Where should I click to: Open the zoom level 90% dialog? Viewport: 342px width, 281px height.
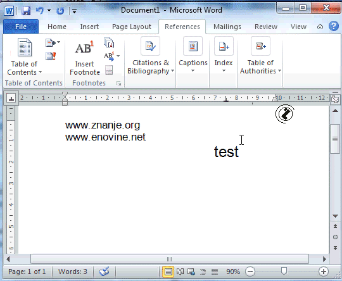pos(232,272)
